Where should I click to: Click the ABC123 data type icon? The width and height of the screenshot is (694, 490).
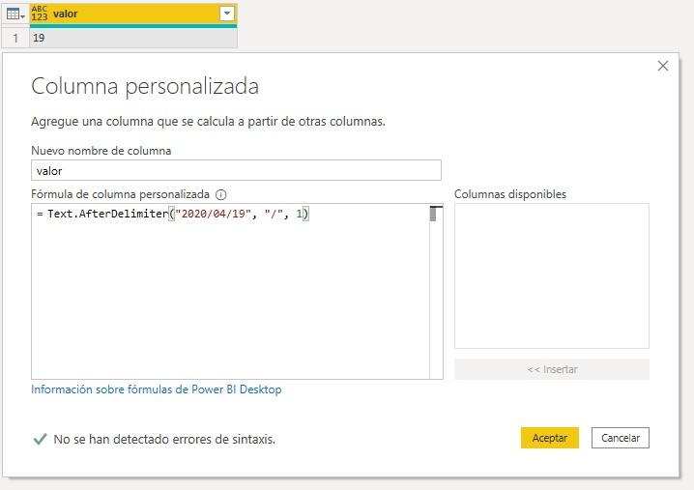(41, 14)
